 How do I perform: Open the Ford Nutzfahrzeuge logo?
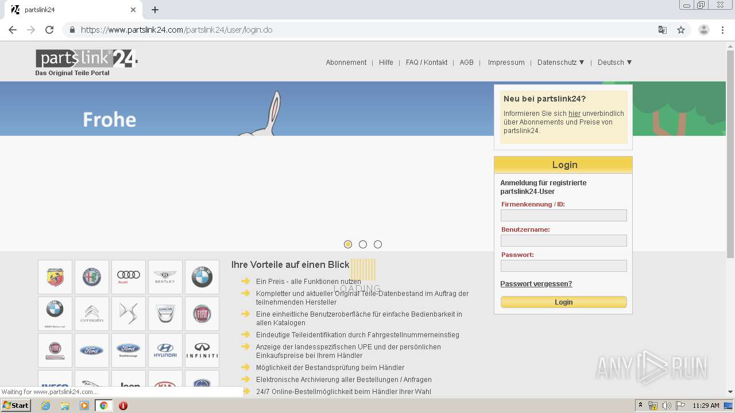(x=129, y=350)
